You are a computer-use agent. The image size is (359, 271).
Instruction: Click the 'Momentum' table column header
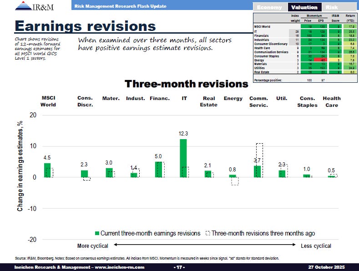click(314, 16)
